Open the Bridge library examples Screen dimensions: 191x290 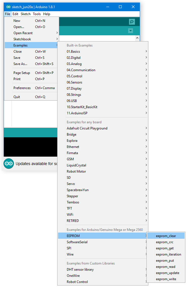[x=103, y=134]
